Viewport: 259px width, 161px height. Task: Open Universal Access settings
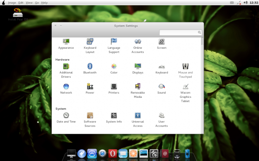[x=138, y=120]
